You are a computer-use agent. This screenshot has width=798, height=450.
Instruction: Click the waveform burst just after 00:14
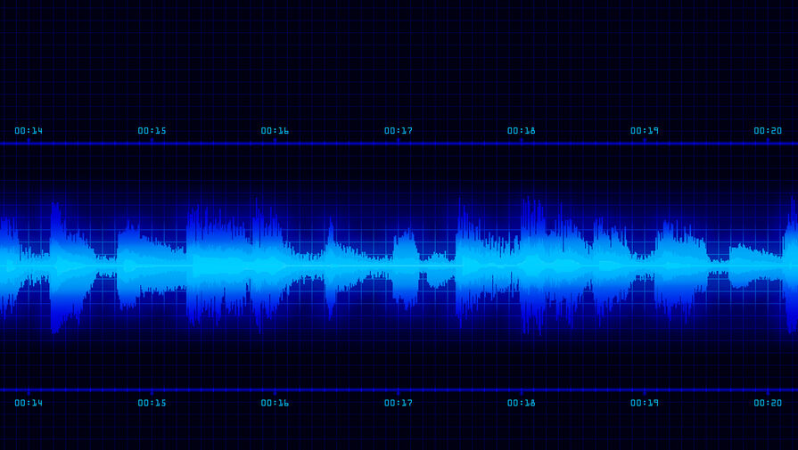pyautogui.click(x=58, y=266)
